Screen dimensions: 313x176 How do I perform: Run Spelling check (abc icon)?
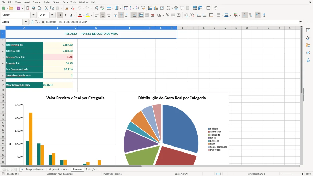(x=102, y=8)
